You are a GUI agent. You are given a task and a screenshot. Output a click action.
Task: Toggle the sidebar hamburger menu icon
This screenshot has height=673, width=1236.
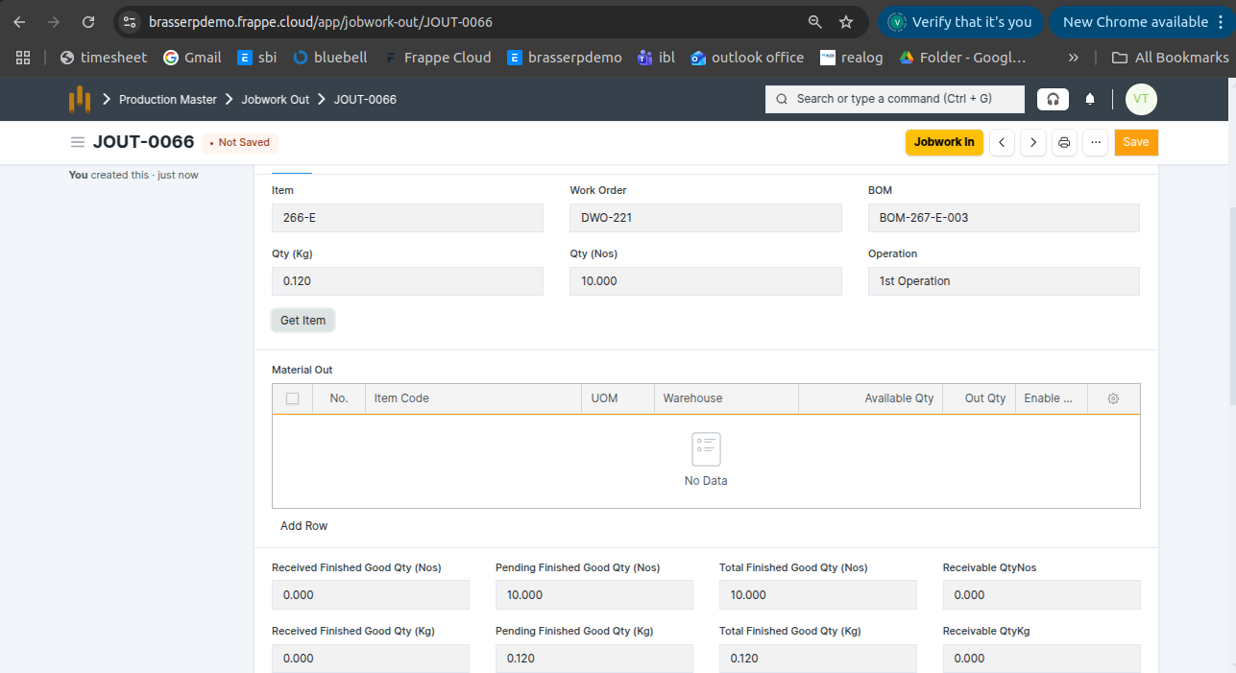77,142
